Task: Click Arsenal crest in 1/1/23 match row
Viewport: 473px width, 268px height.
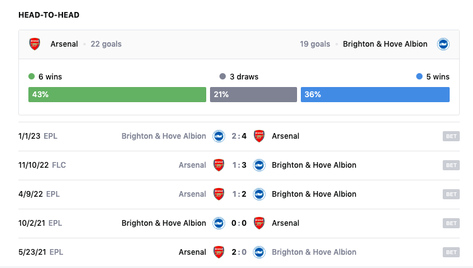Action: (259, 136)
